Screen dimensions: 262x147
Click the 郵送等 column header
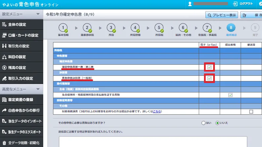coord(251,45)
